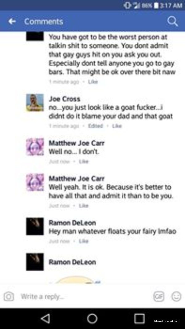
Task: Tap the Android home circle button
Action: (x=92, y=319)
